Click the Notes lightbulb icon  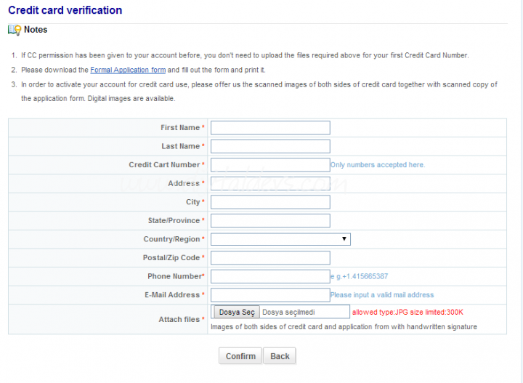click(15, 30)
